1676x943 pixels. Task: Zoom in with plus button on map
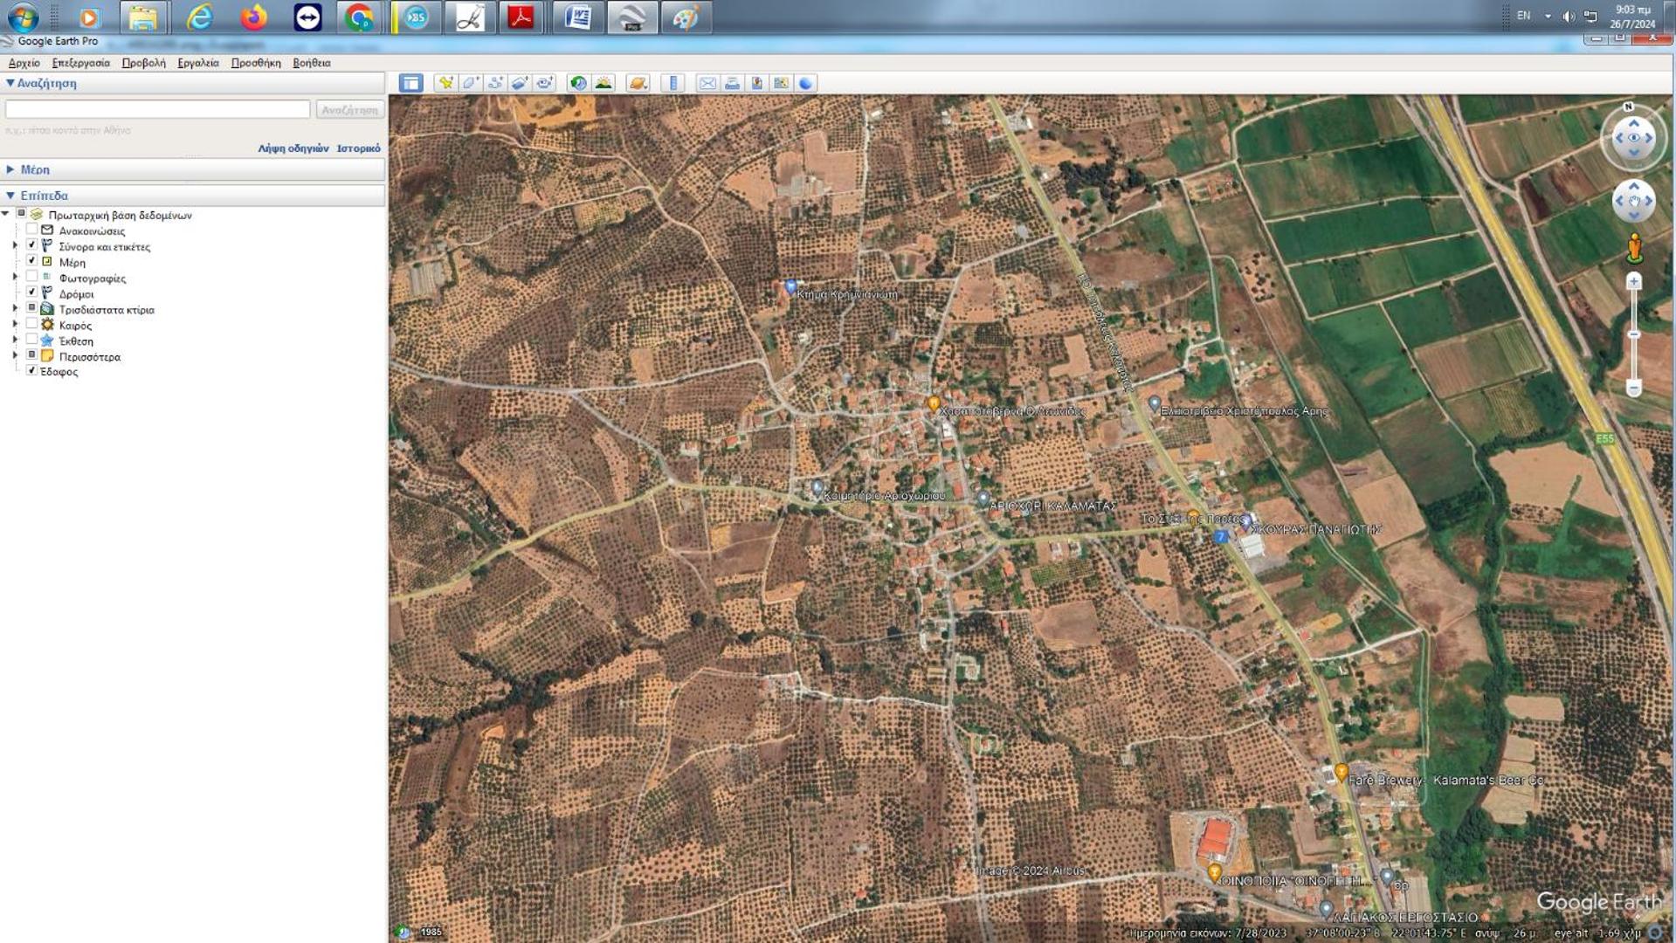point(1633,281)
